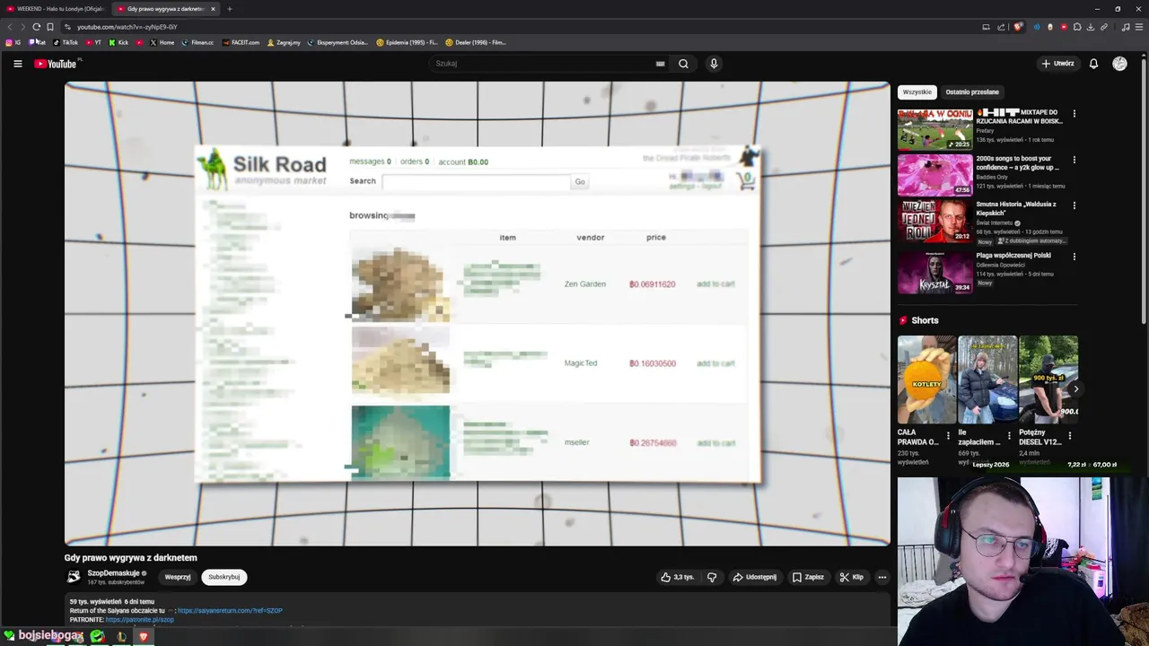1149x646 pixels.
Task: Open the browser extensions puzzle icon
Action: pos(1077,27)
